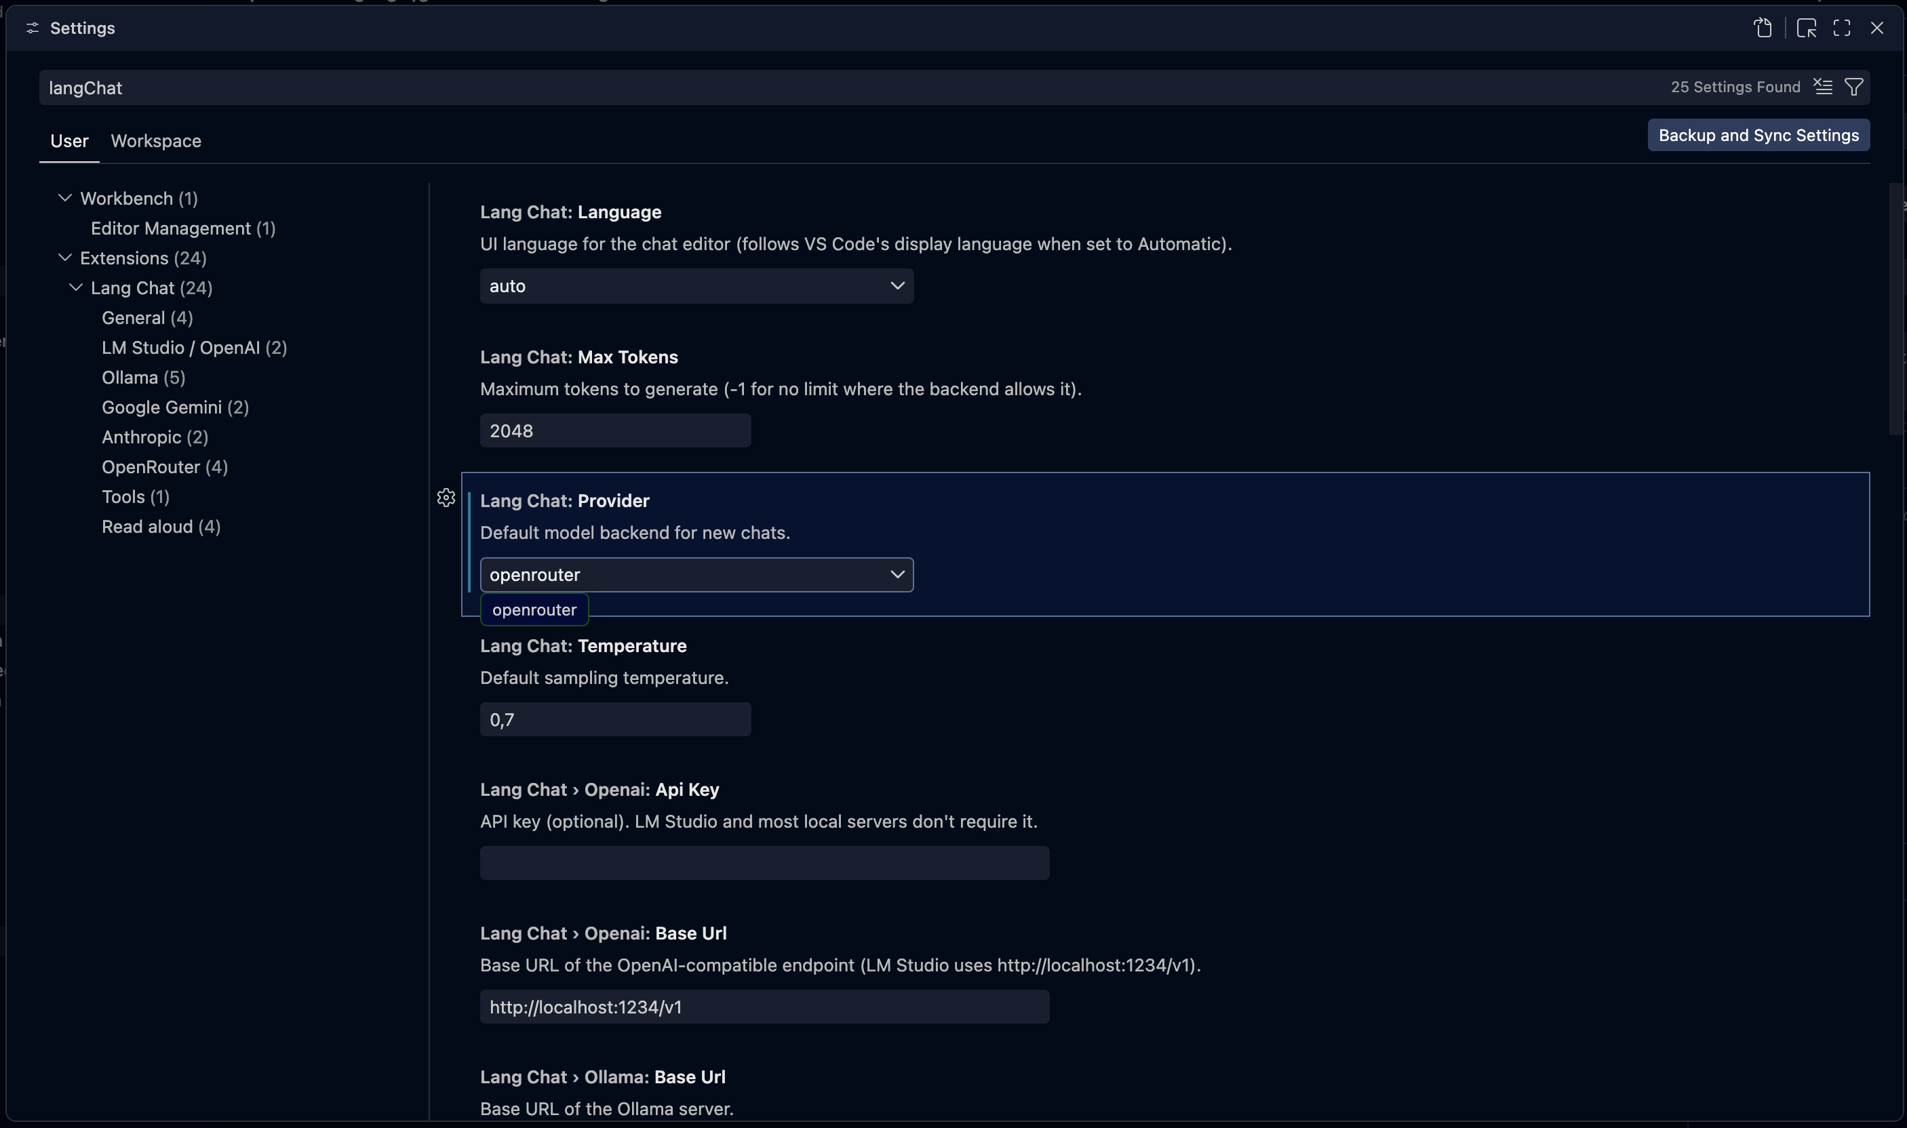Click the split editor icon in title bar
Image resolution: width=1907 pixels, height=1128 pixels.
click(1806, 28)
